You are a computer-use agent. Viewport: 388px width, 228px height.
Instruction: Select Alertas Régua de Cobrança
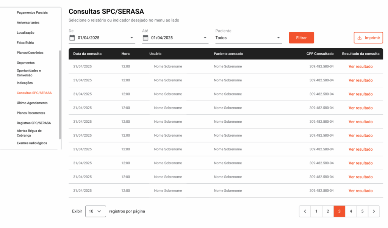(x=29, y=133)
